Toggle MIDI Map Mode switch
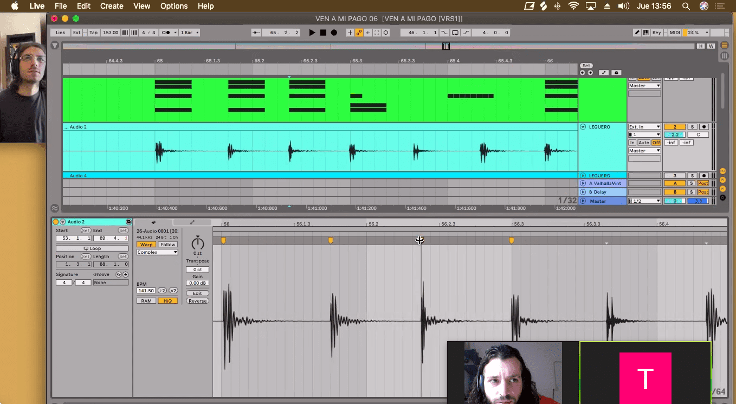The height and width of the screenshot is (404, 736). 675,33
